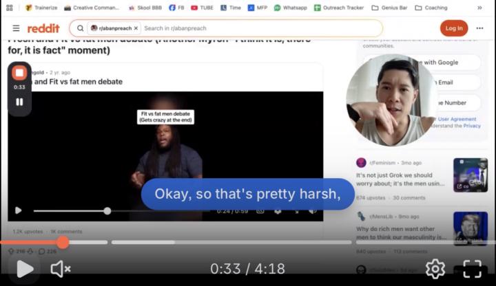Open the Whatsapp bookmark
This screenshot has height=286, width=496.
pyautogui.click(x=291, y=8)
